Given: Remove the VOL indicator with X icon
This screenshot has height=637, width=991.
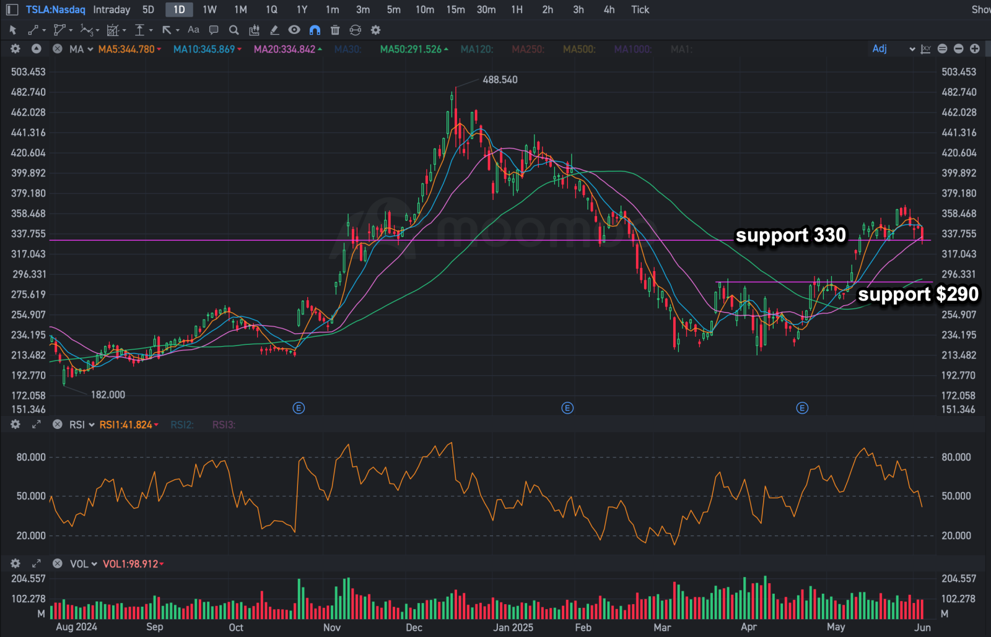Looking at the screenshot, I should point(58,564).
